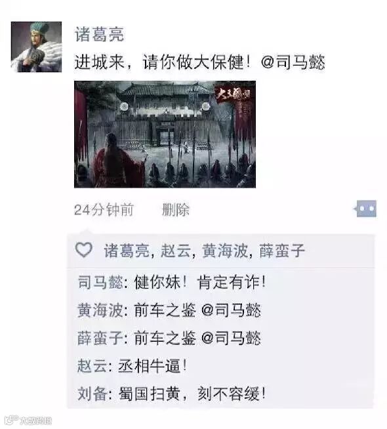Select 黄海波 in the likes list

(x=224, y=251)
